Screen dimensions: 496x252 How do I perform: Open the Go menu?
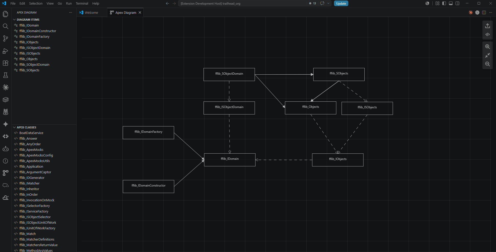(60, 3)
